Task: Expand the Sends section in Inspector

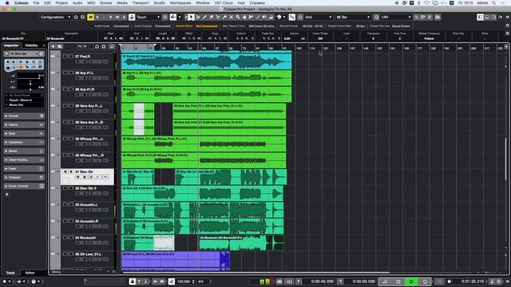Action: pyautogui.click(x=23, y=151)
